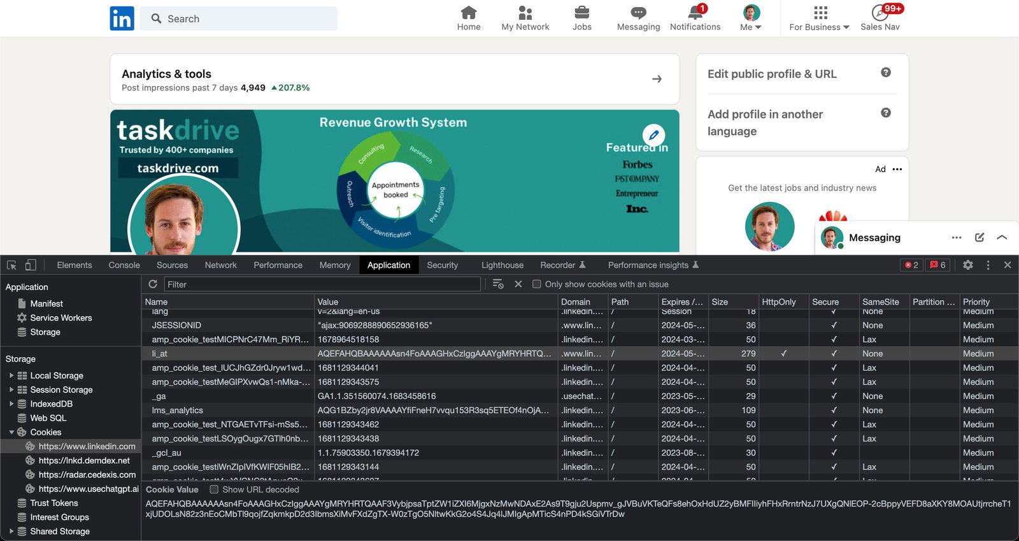Switch to Network tab
Screen dimensions: 1019x541
pyautogui.click(x=221, y=265)
